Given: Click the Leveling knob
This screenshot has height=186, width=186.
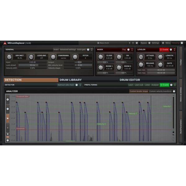Looking at the screenshot, I should [31, 57].
